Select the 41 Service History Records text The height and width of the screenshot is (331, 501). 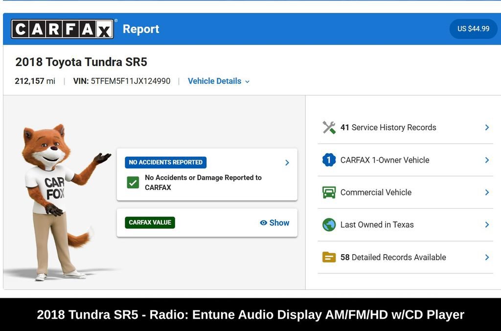point(388,127)
